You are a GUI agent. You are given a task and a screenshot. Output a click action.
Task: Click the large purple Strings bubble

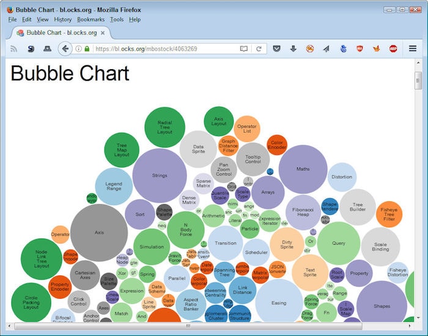pos(160,176)
